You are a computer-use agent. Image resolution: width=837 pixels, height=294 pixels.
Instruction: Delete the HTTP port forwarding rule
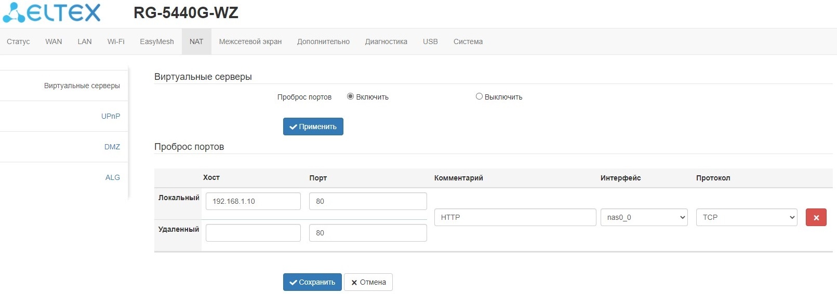pyautogui.click(x=816, y=218)
